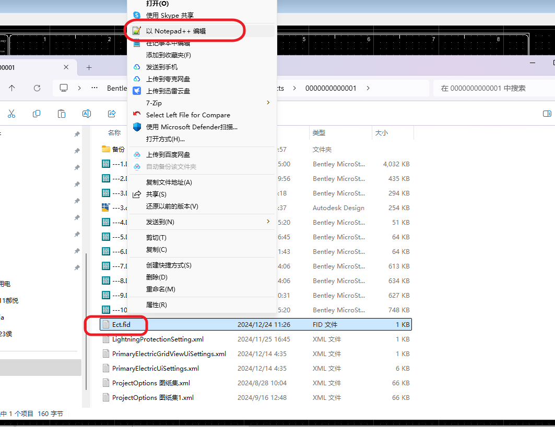555x427 pixels.
Task: Click the rename toolbar icon
Action: click(87, 114)
